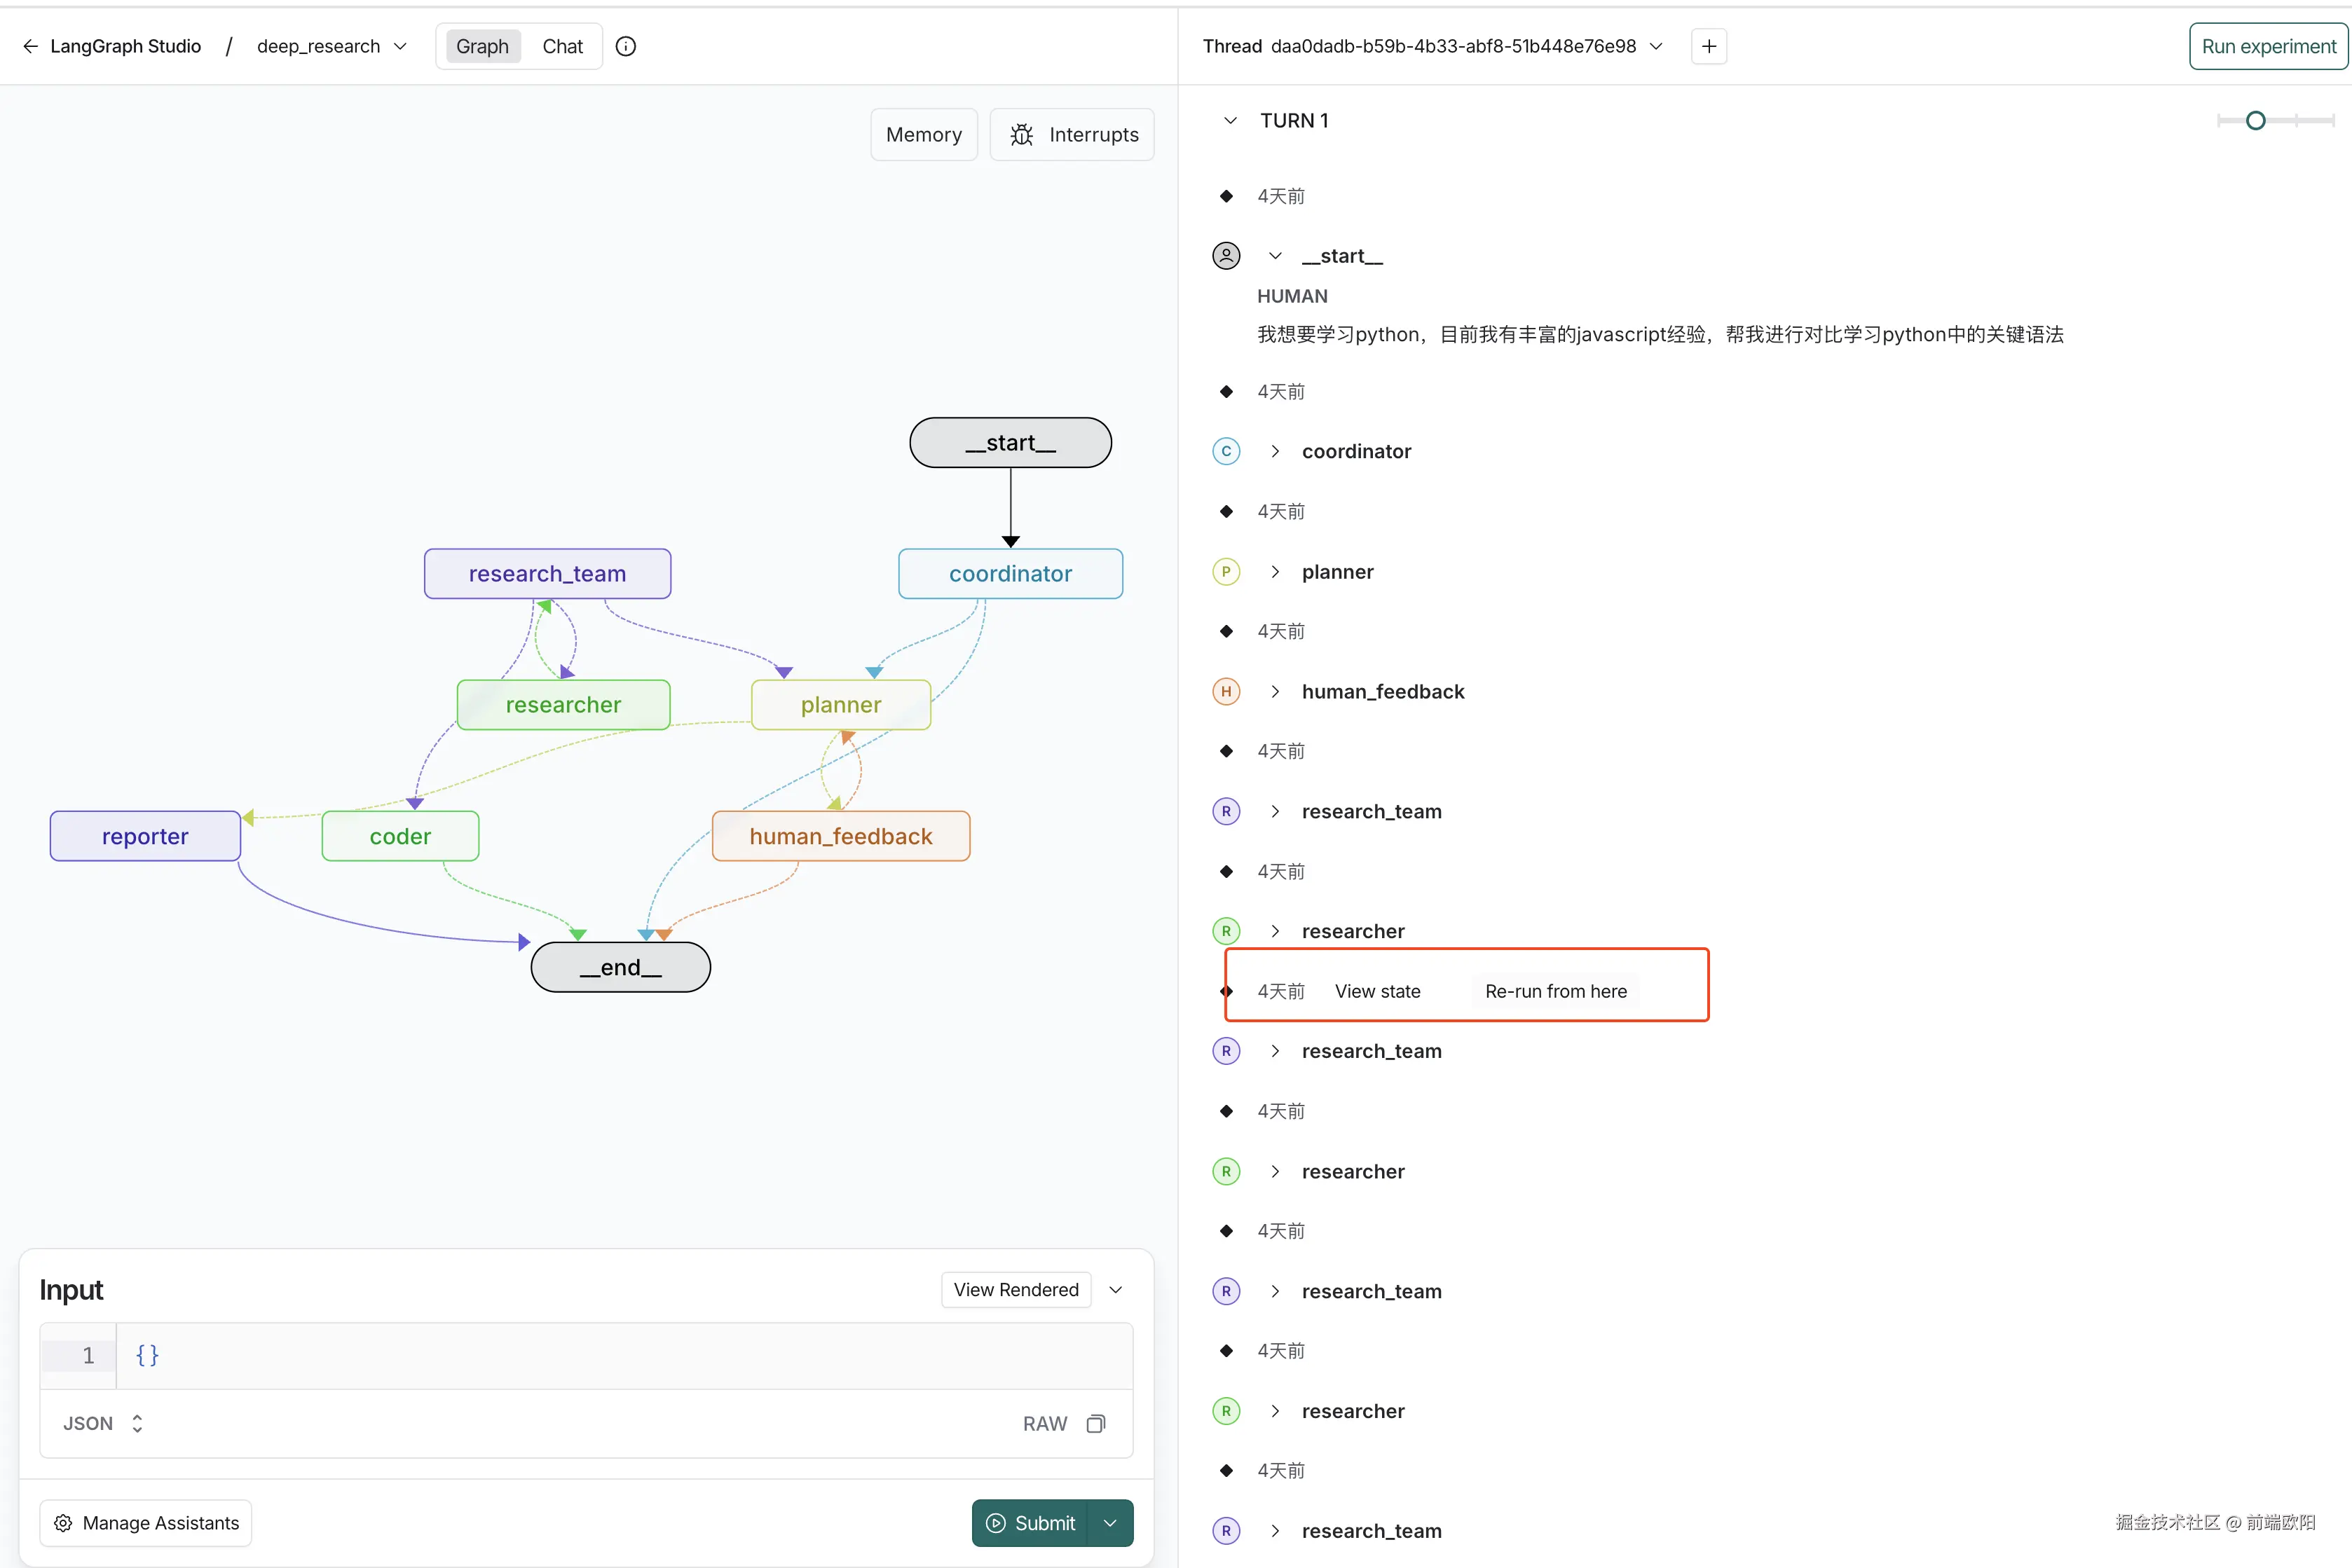2352x1568 pixels.
Task: Click the R badge of last research_team row
Action: pyautogui.click(x=1226, y=1531)
